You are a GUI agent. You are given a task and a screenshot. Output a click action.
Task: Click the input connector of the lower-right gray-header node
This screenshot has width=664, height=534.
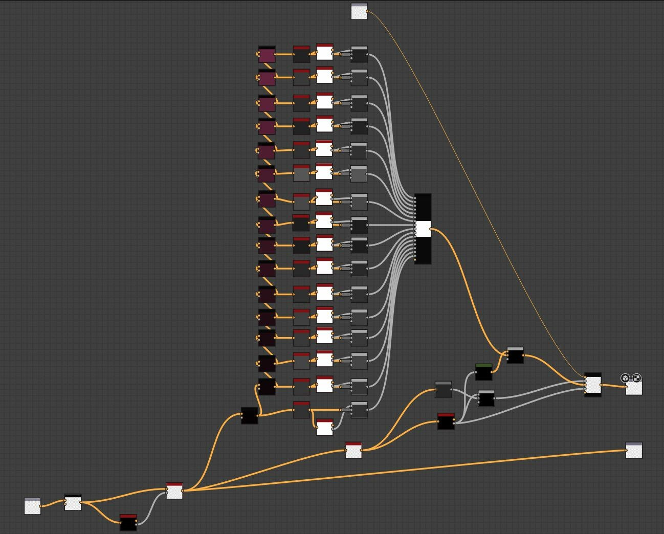coord(626,450)
